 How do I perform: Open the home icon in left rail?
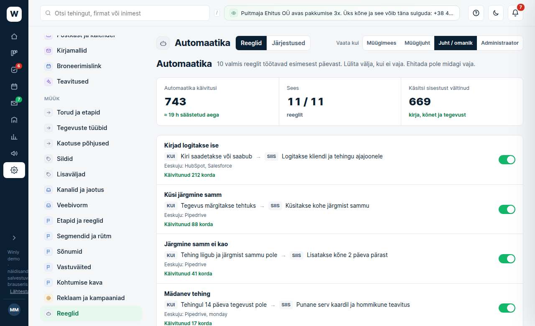pos(14,36)
